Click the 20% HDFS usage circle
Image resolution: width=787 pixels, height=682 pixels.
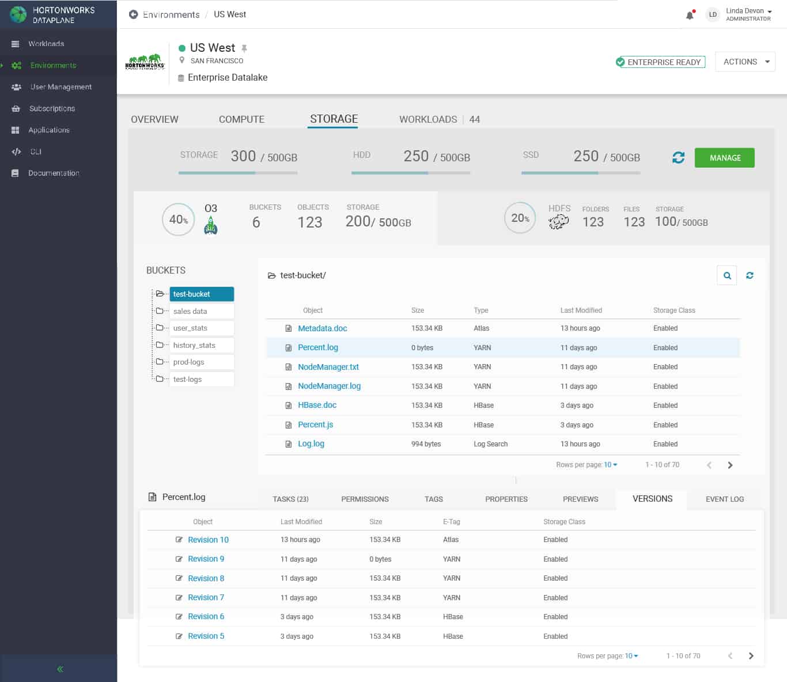click(520, 218)
